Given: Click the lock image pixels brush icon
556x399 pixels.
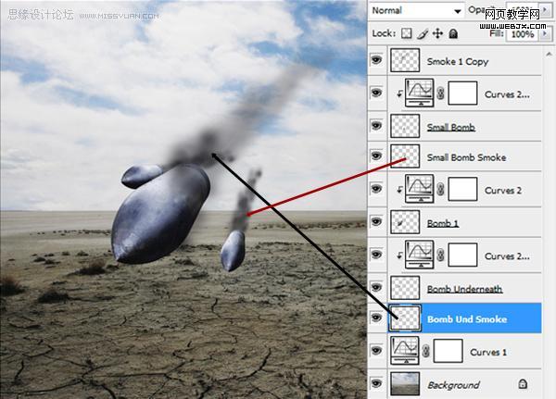Looking at the screenshot, I should (x=422, y=33).
